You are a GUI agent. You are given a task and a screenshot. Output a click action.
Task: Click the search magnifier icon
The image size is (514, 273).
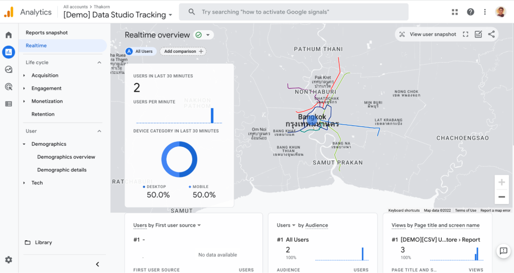click(192, 12)
